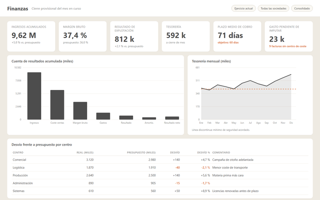Viewport: 320px width, 200px height.
Task: Click the 560 budget value for Sistemas
Action: pyautogui.click(x=153, y=191)
